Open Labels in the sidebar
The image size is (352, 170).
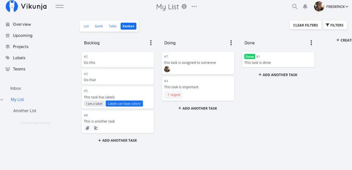[x=19, y=58]
